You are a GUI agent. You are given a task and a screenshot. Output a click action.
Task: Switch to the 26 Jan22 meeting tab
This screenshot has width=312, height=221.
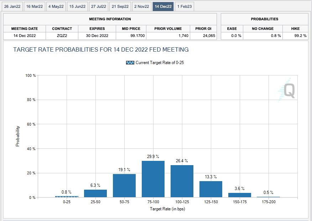point(12,6)
